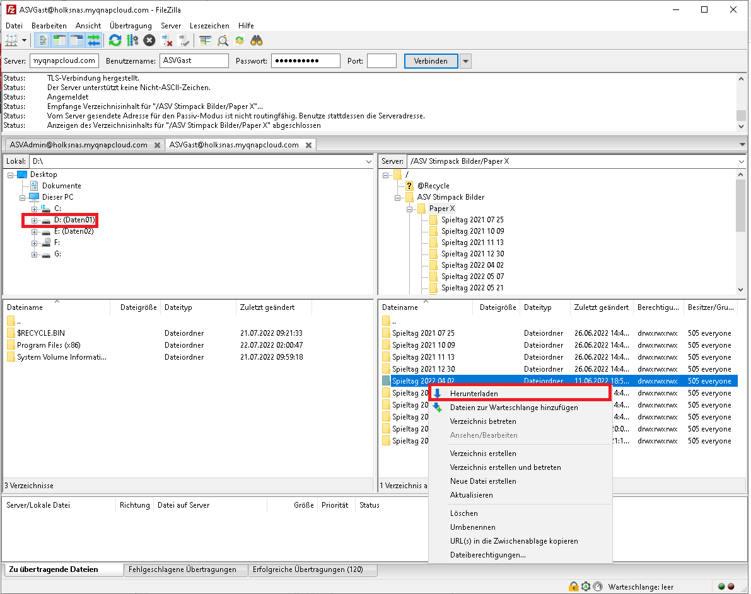Viewport: 751px width, 594px height.
Task: Disconnect from server icon with red X
Action: click(x=166, y=41)
